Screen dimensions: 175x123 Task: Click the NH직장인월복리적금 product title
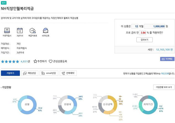click(x=17, y=9)
